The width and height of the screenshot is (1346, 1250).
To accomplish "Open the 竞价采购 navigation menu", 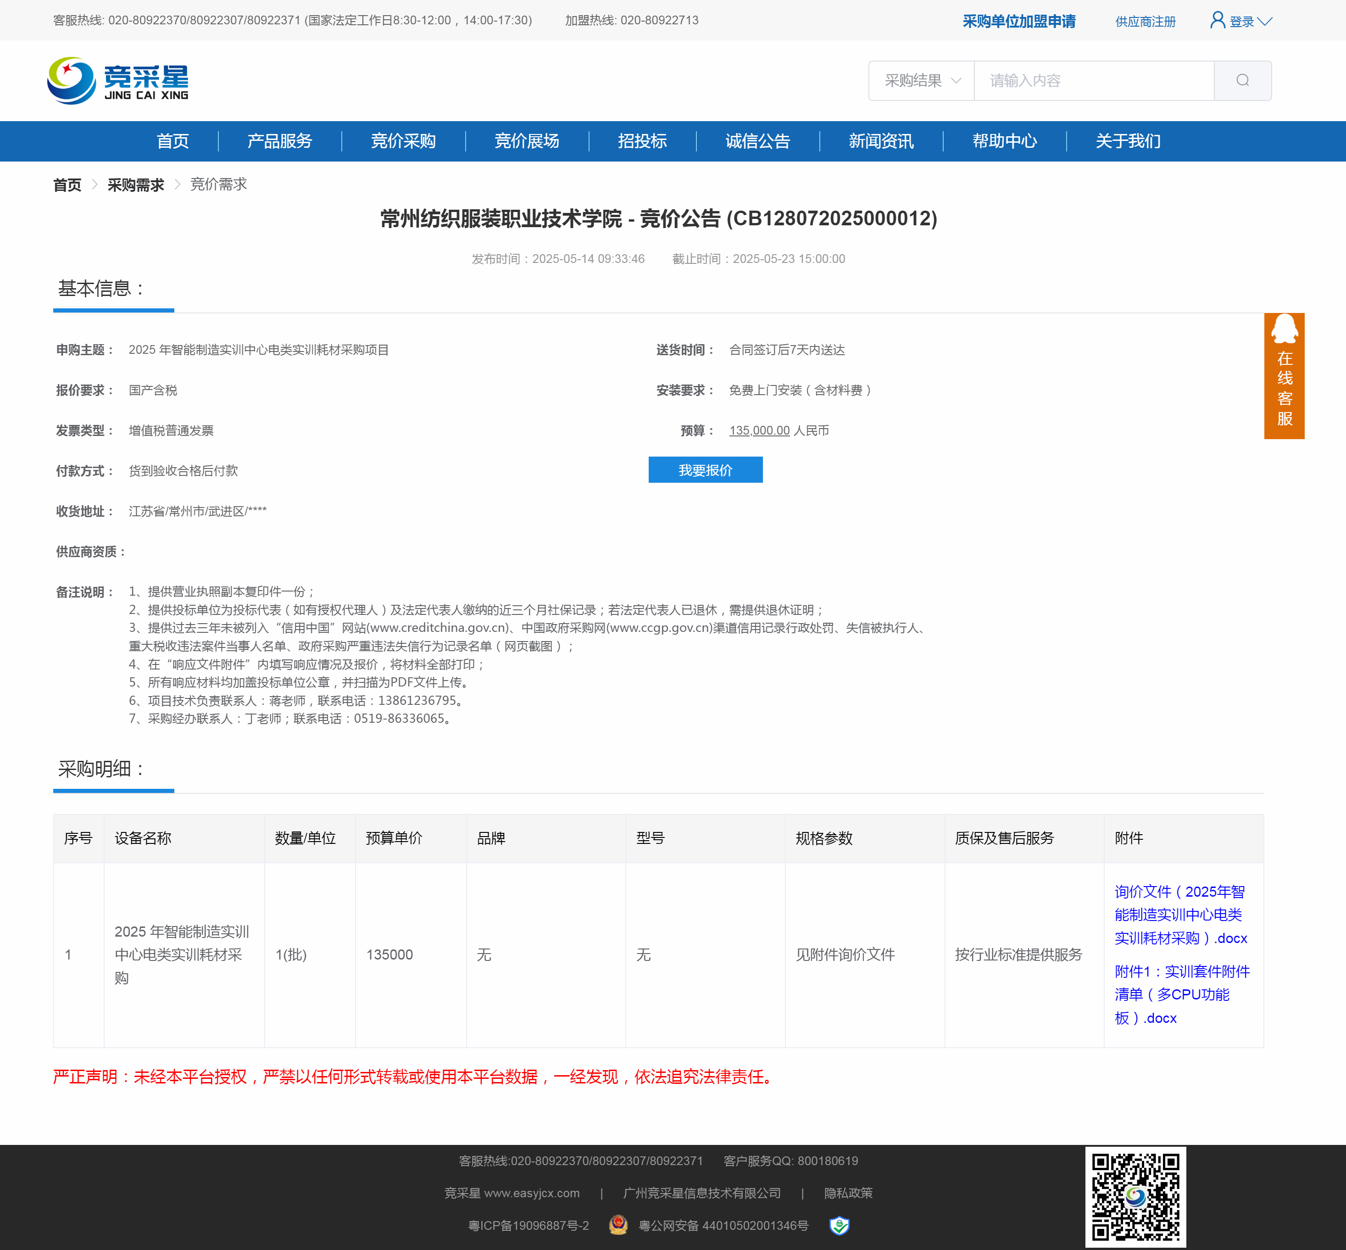I will click(x=403, y=141).
